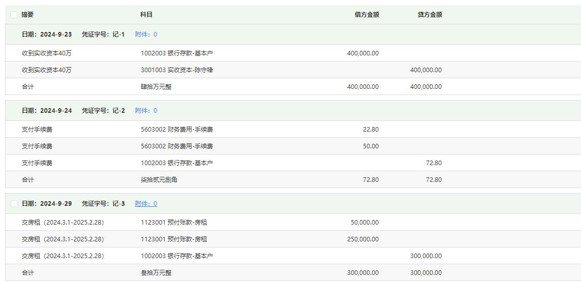Click the 科目 column header

(x=146, y=15)
